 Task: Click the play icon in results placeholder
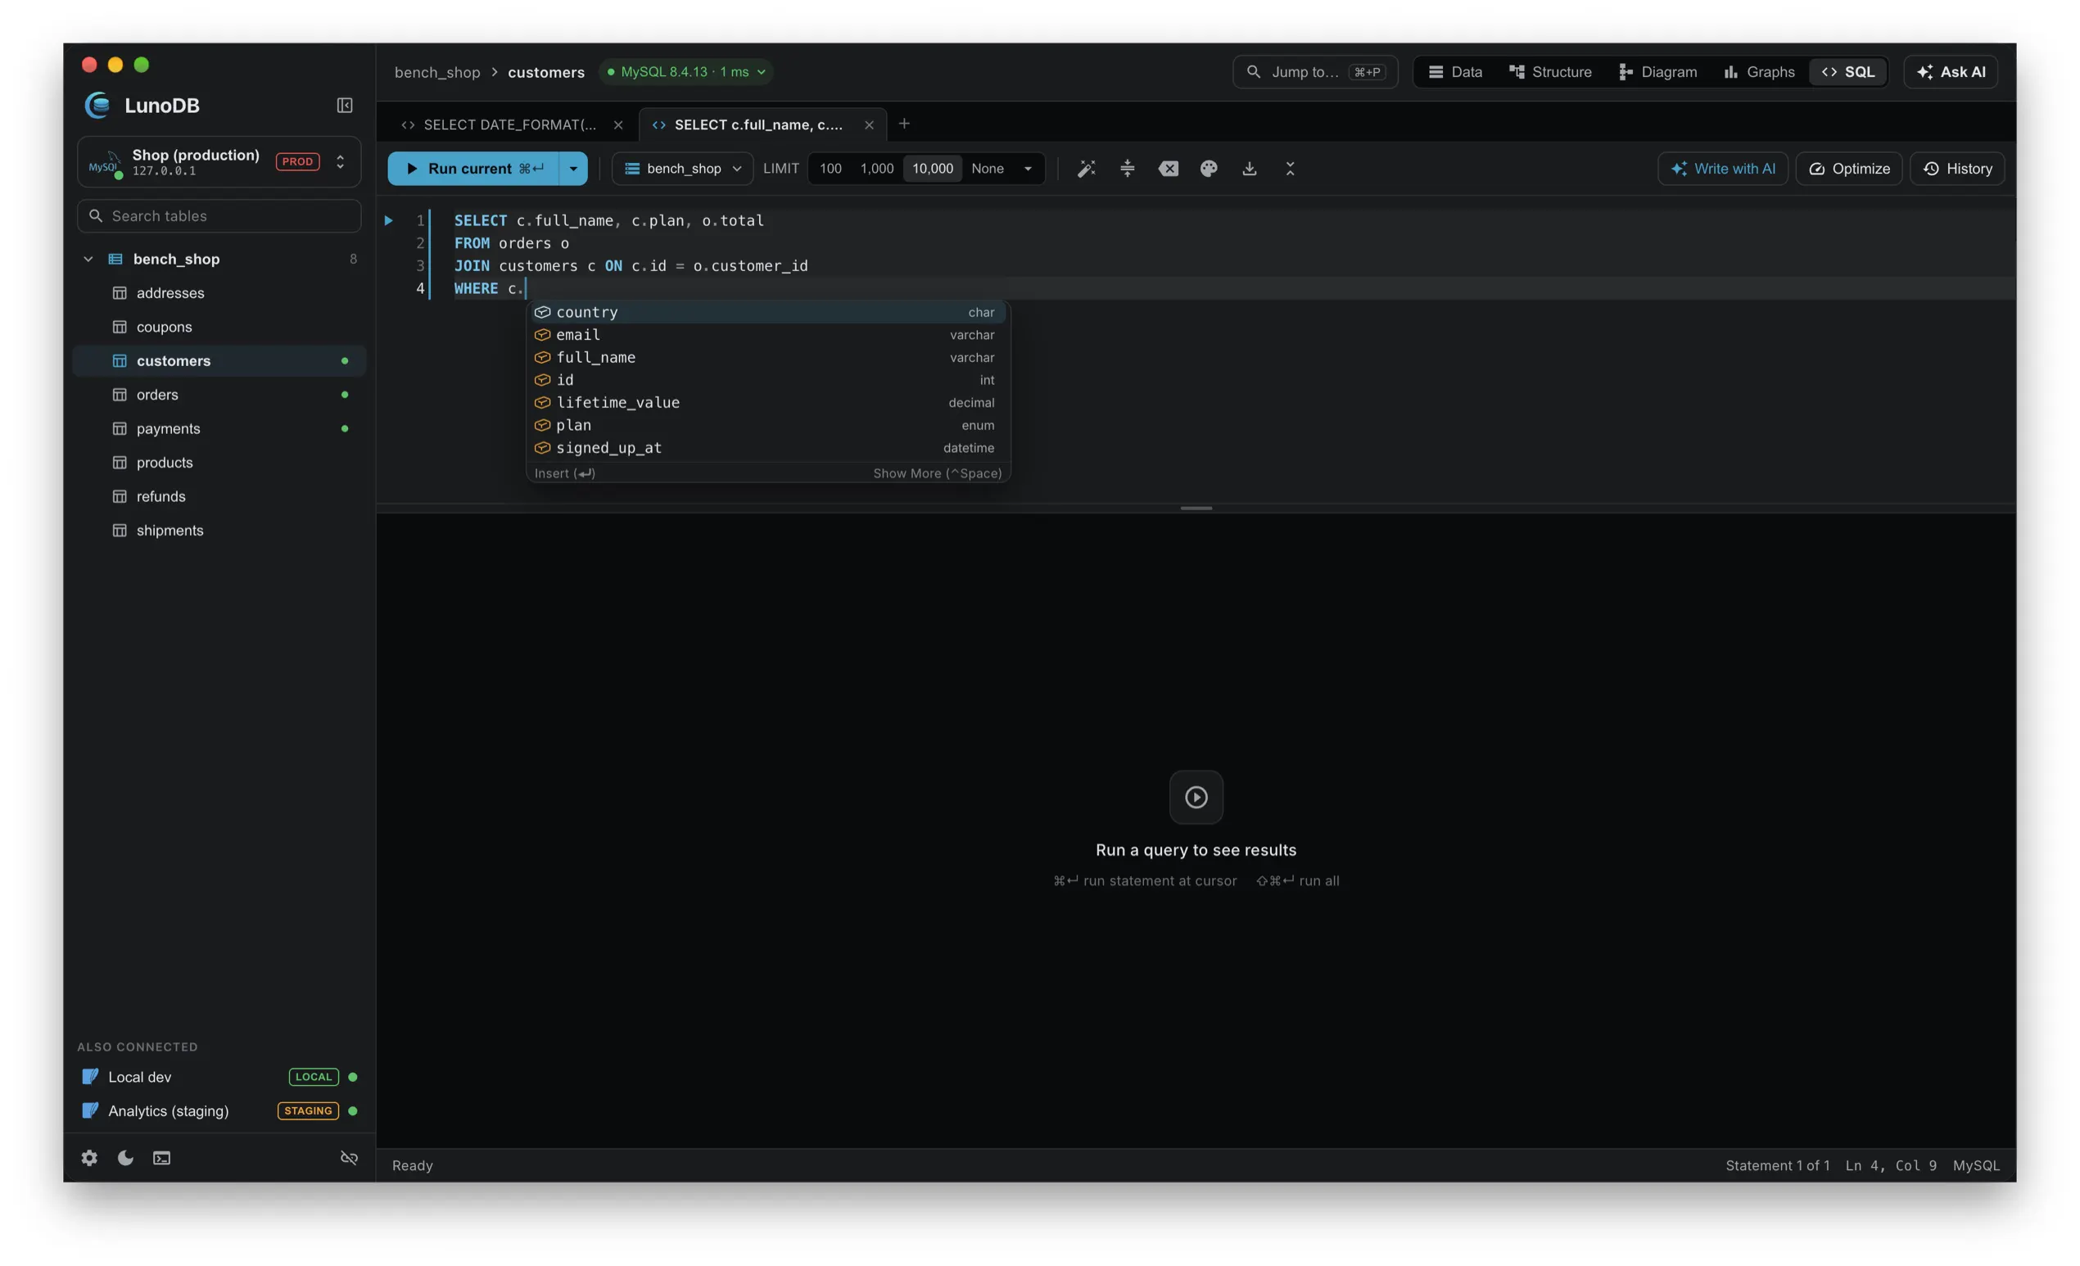[1196, 797]
